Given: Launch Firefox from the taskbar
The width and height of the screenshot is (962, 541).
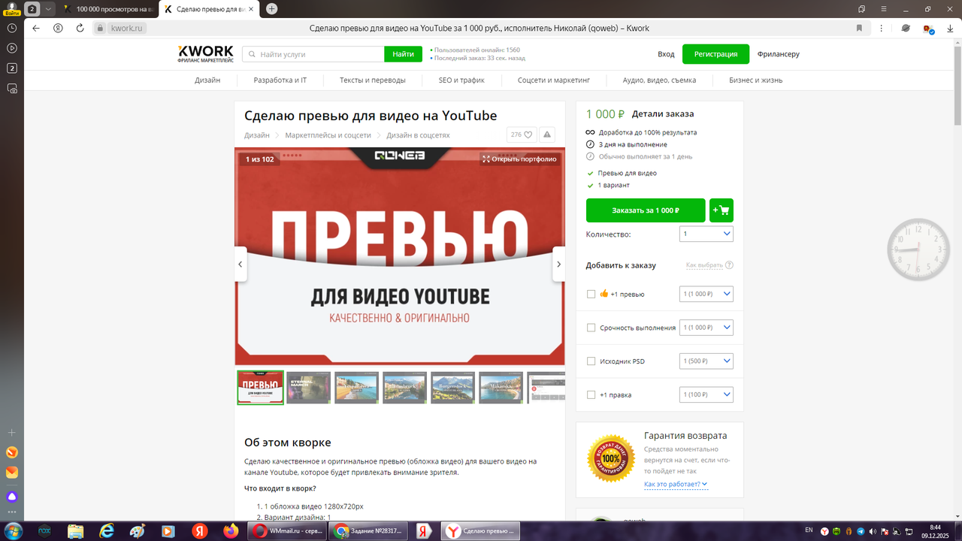Looking at the screenshot, I should (x=231, y=531).
